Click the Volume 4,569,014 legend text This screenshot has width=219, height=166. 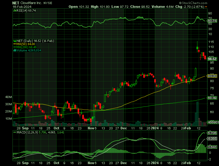[x=29, y=50]
